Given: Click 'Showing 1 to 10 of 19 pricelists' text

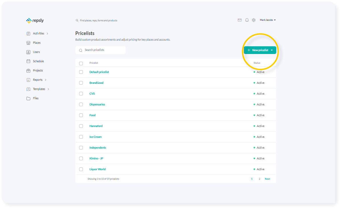Looking at the screenshot, I should click(x=103, y=179).
